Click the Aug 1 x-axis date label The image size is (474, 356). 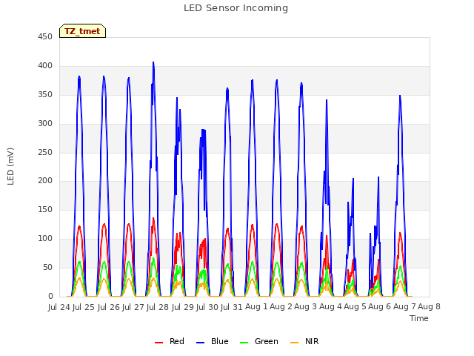(256, 307)
